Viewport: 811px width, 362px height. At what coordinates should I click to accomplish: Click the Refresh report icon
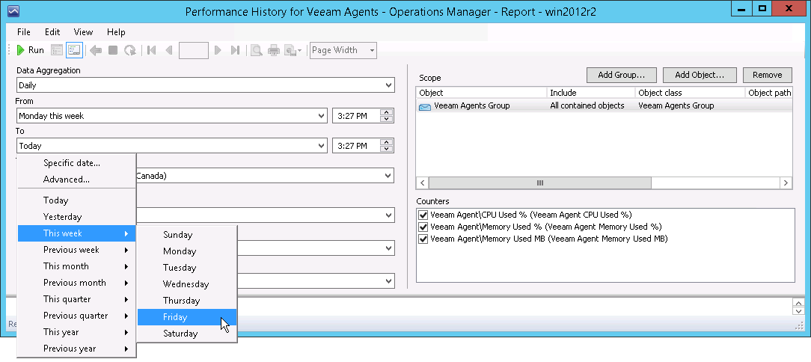tap(130, 50)
